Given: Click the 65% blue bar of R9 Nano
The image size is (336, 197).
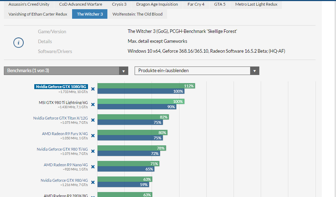Looking at the screenshot, I should point(126,169).
